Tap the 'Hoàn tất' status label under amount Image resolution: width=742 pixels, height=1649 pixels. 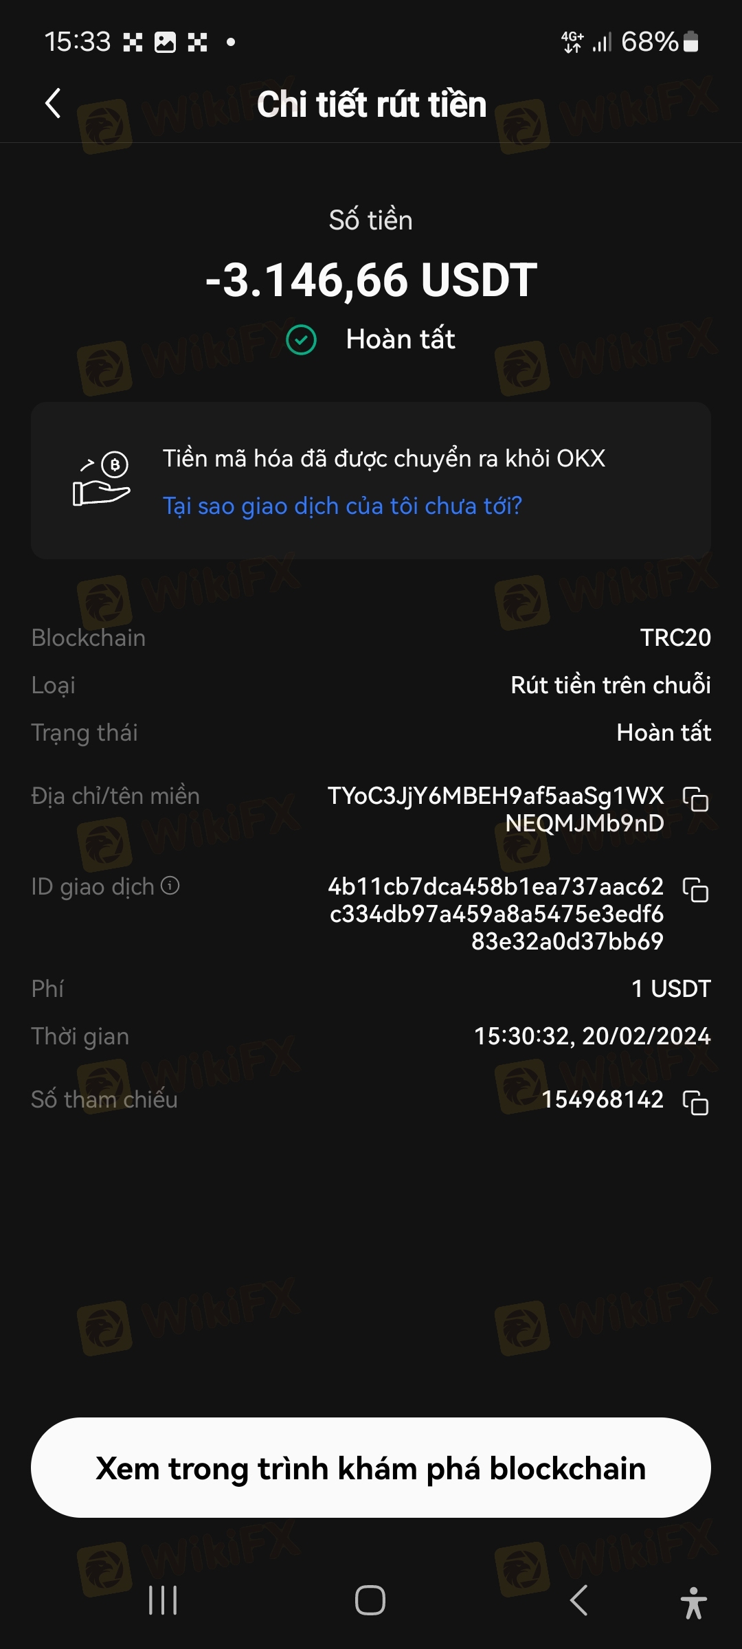(401, 339)
